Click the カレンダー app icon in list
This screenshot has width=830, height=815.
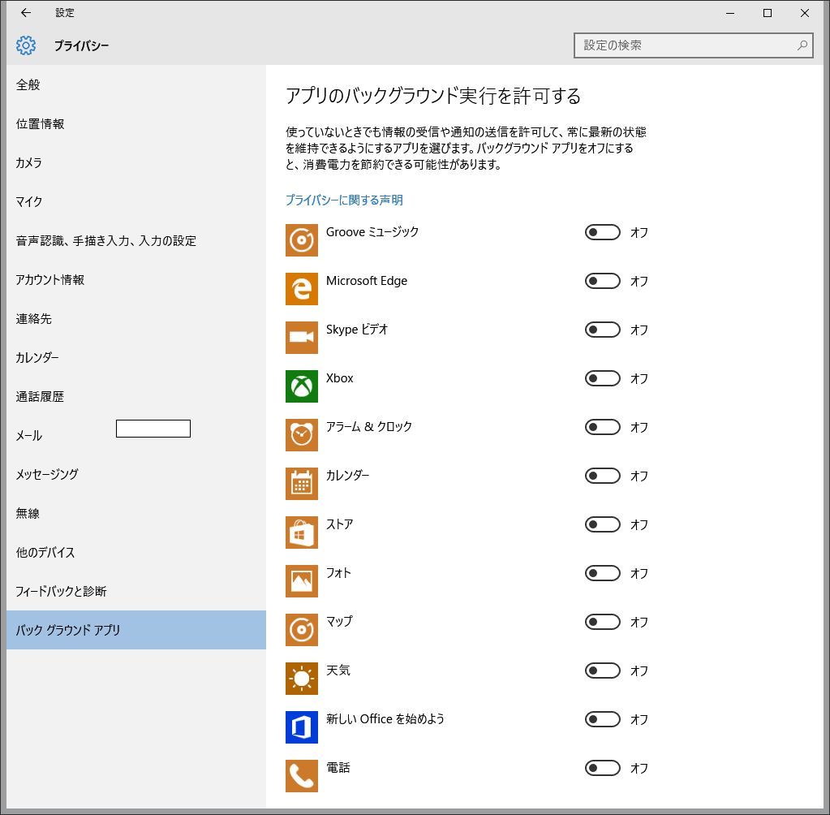tap(302, 484)
